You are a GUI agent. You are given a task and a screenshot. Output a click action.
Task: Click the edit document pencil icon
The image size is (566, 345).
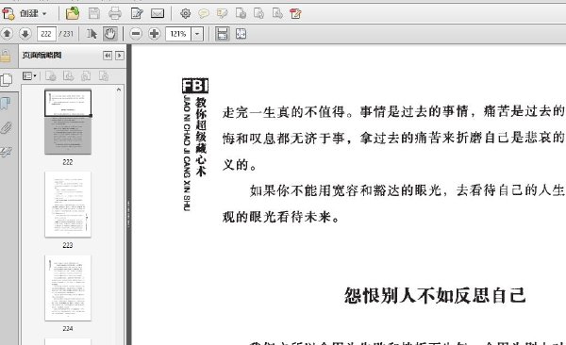pos(137,14)
